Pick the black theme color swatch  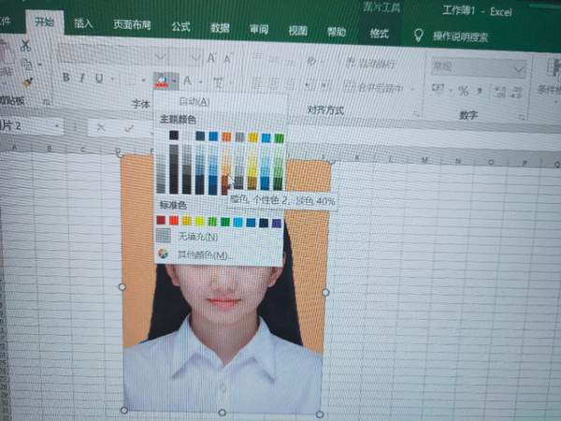pos(174,135)
